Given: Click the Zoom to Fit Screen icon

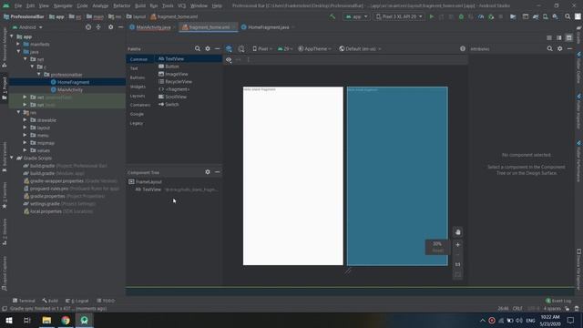Looking at the screenshot, I should click(x=457, y=274).
